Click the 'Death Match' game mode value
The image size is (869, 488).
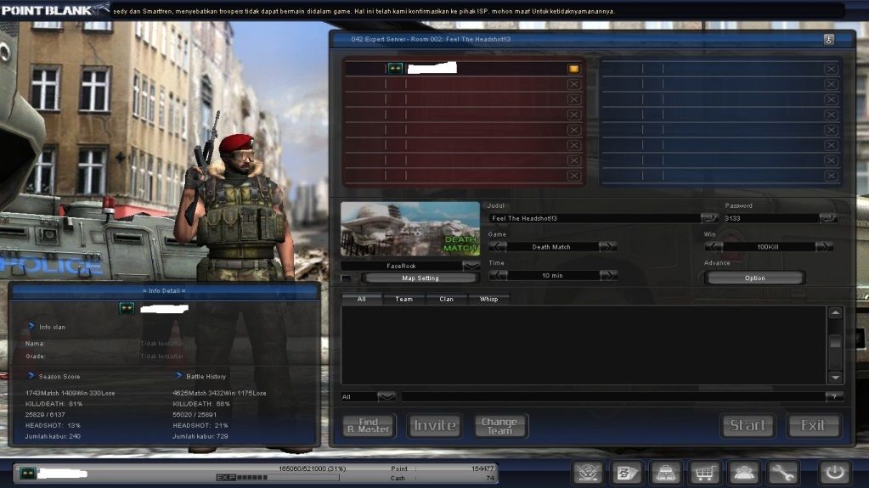pos(551,247)
